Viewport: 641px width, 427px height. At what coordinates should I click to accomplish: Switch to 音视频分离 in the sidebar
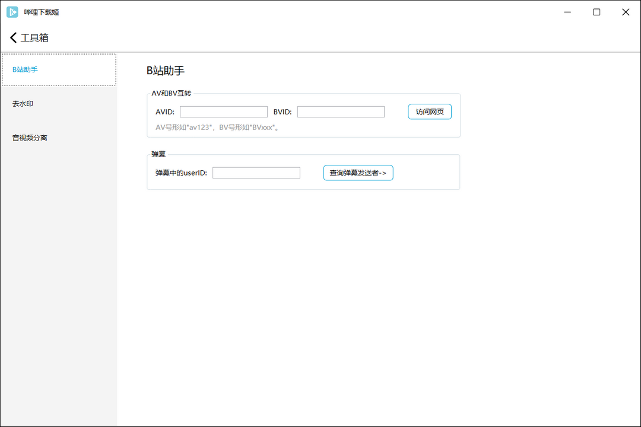(x=28, y=137)
